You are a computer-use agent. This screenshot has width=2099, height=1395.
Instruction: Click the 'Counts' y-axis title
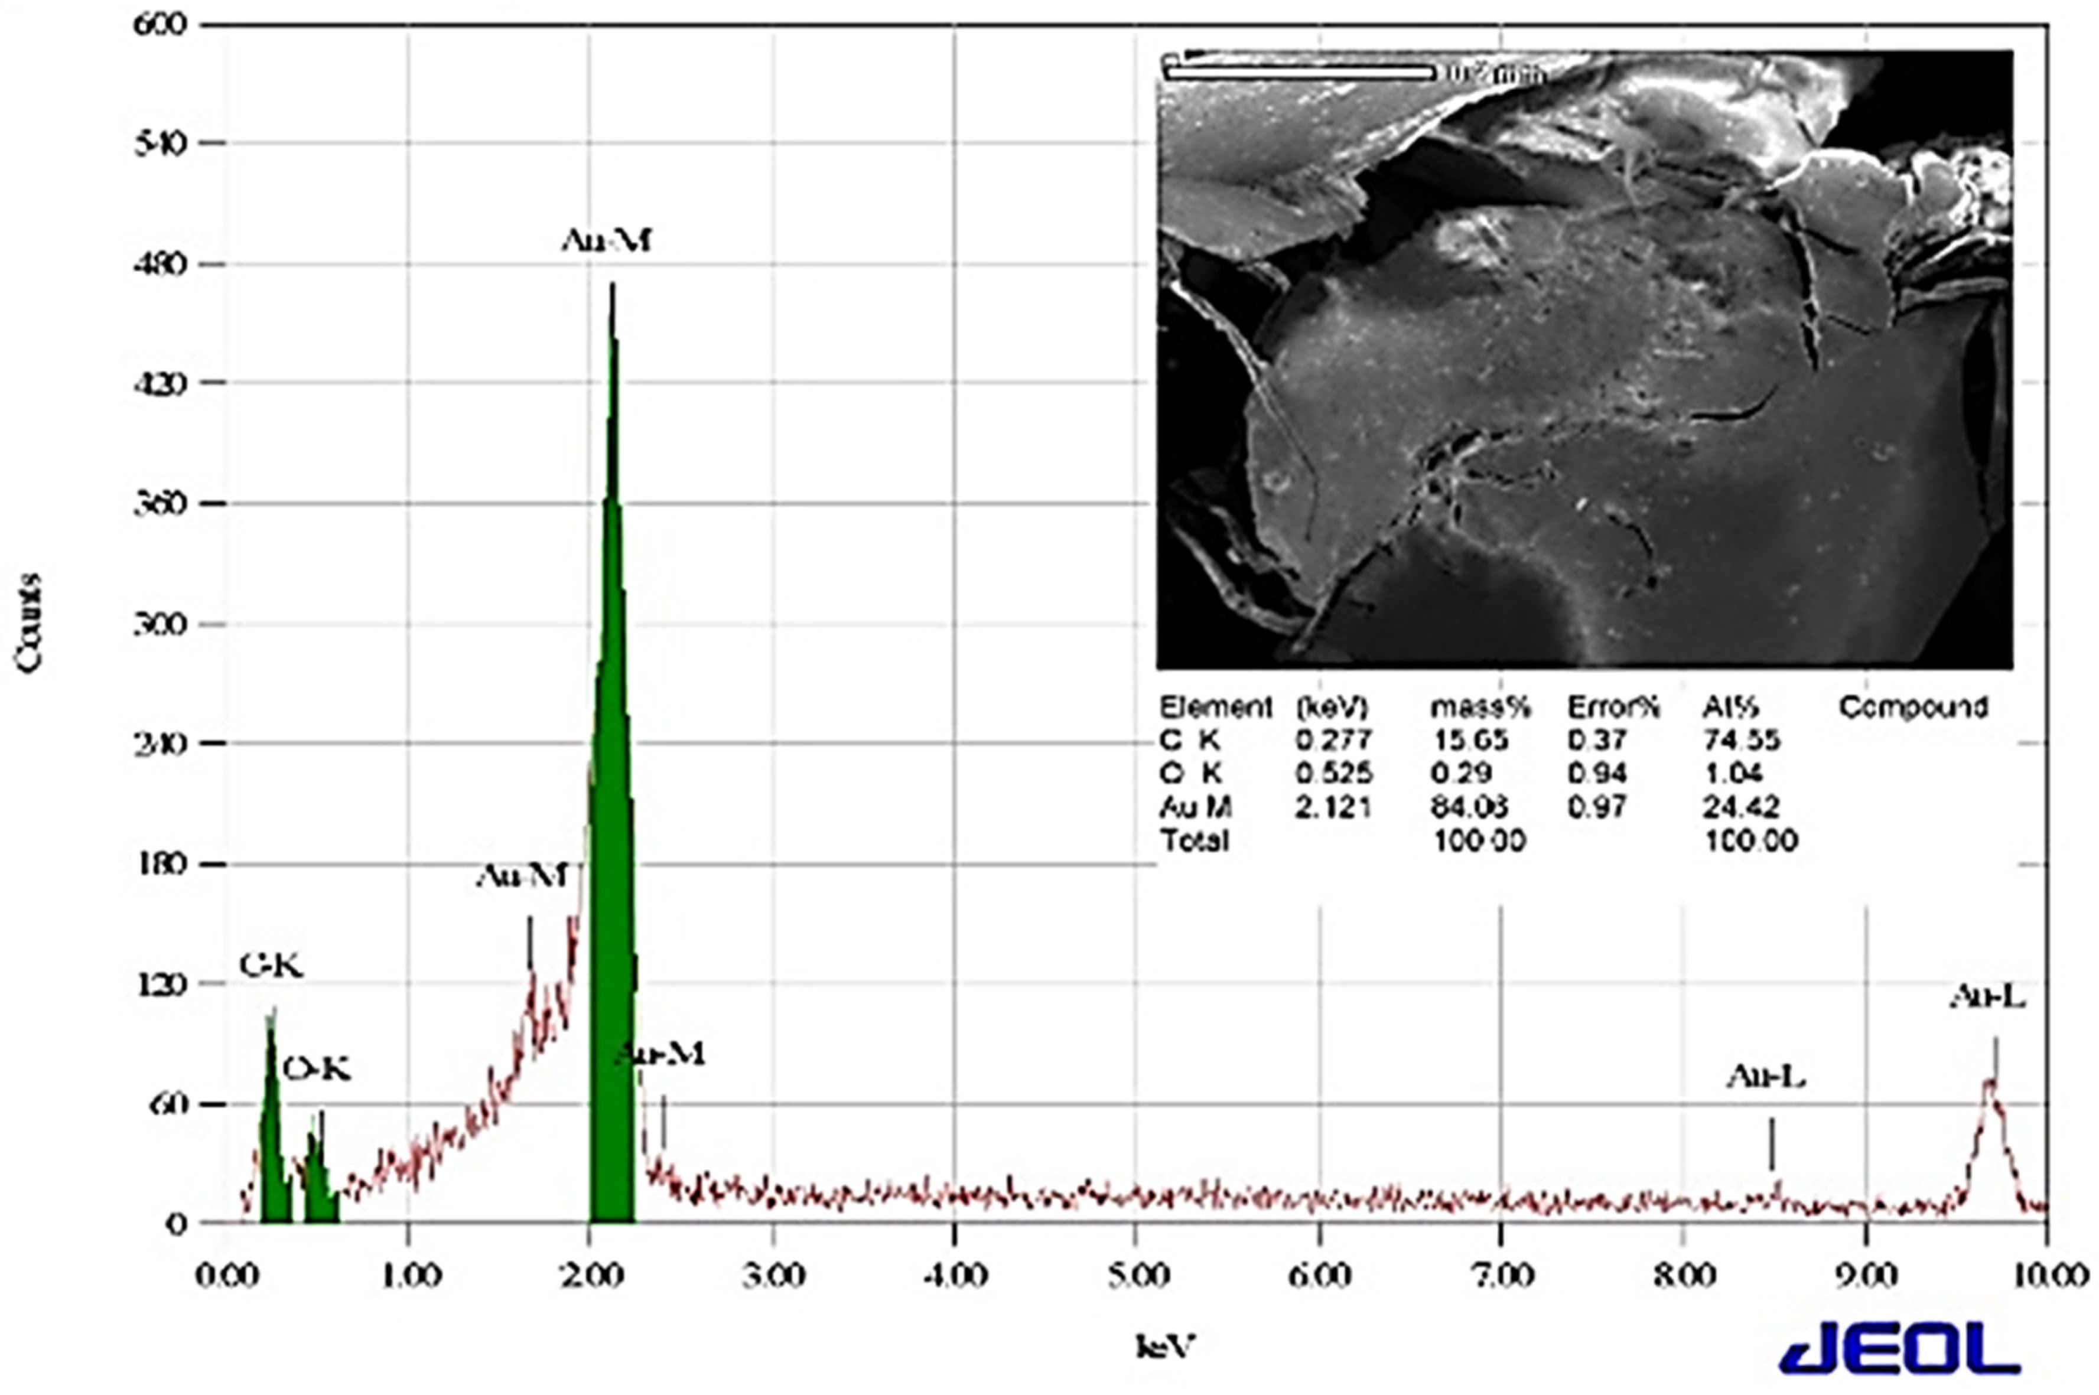pyautogui.click(x=28, y=622)
